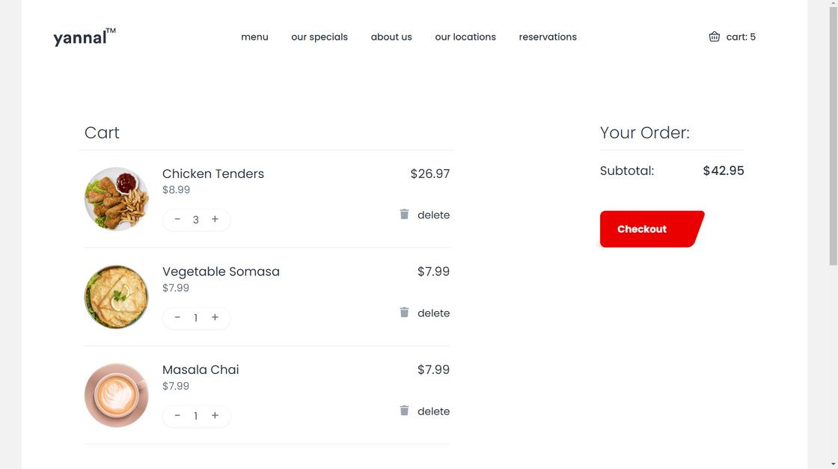Click the page vertical scrollbar thumb
Screen dimensions: 838x469
click(833, 135)
